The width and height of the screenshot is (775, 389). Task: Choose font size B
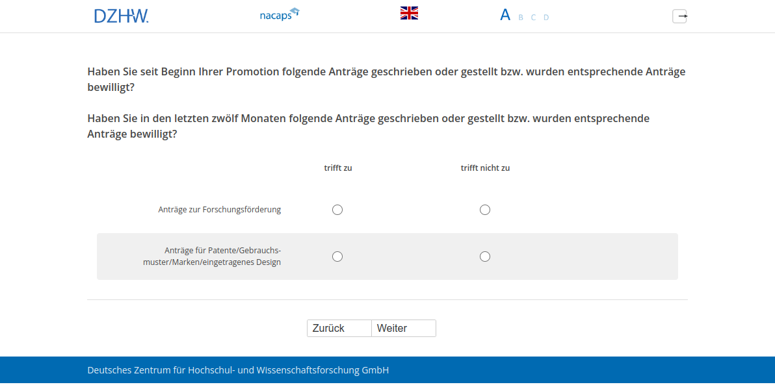pos(521,18)
